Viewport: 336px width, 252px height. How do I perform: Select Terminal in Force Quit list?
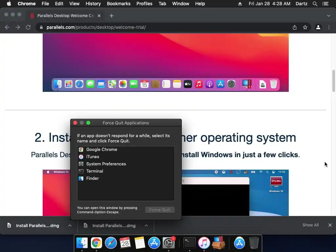[126, 171]
